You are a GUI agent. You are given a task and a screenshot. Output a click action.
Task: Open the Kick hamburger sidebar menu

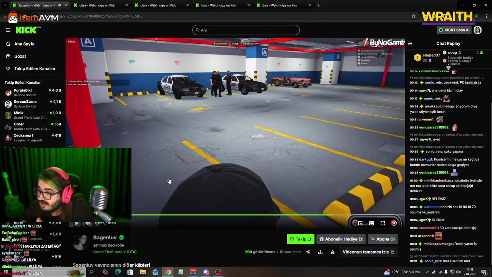(x=8, y=30)
